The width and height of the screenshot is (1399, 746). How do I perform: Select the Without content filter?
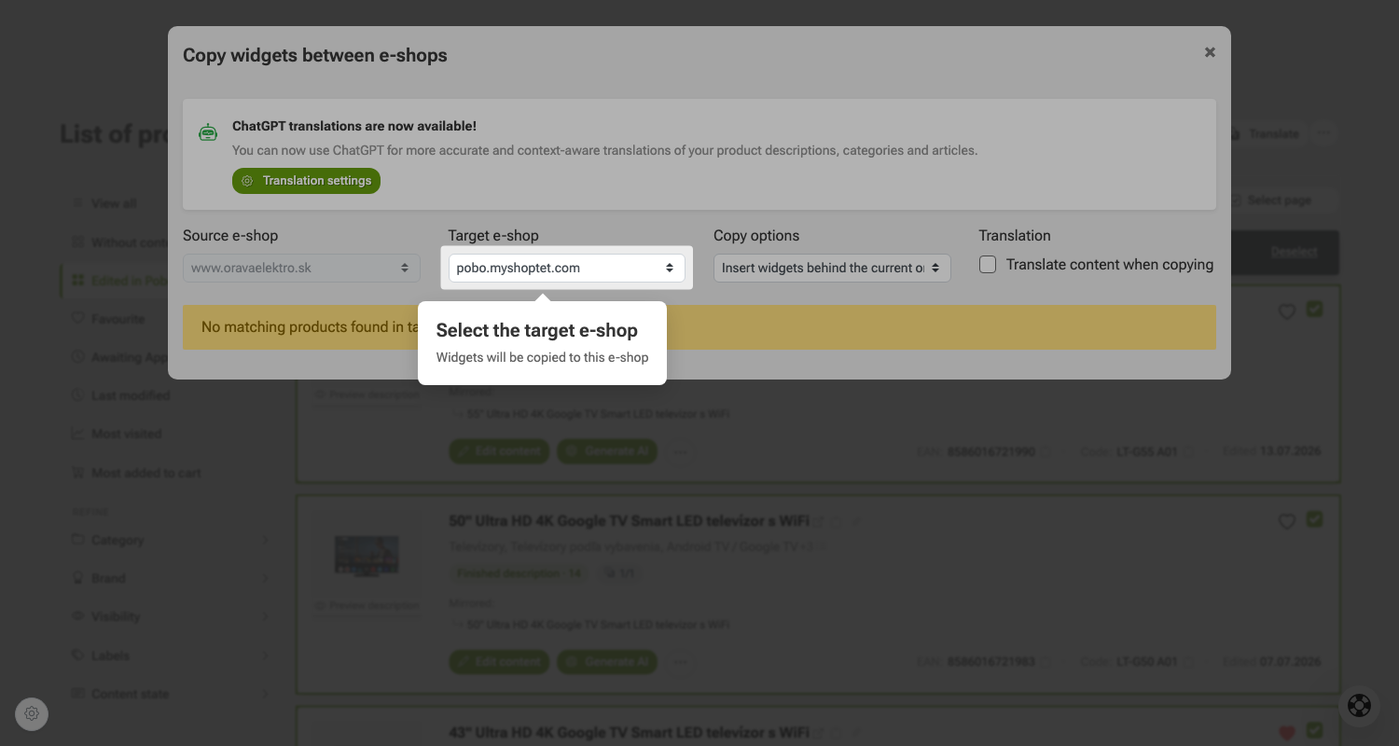click(118, 242)
